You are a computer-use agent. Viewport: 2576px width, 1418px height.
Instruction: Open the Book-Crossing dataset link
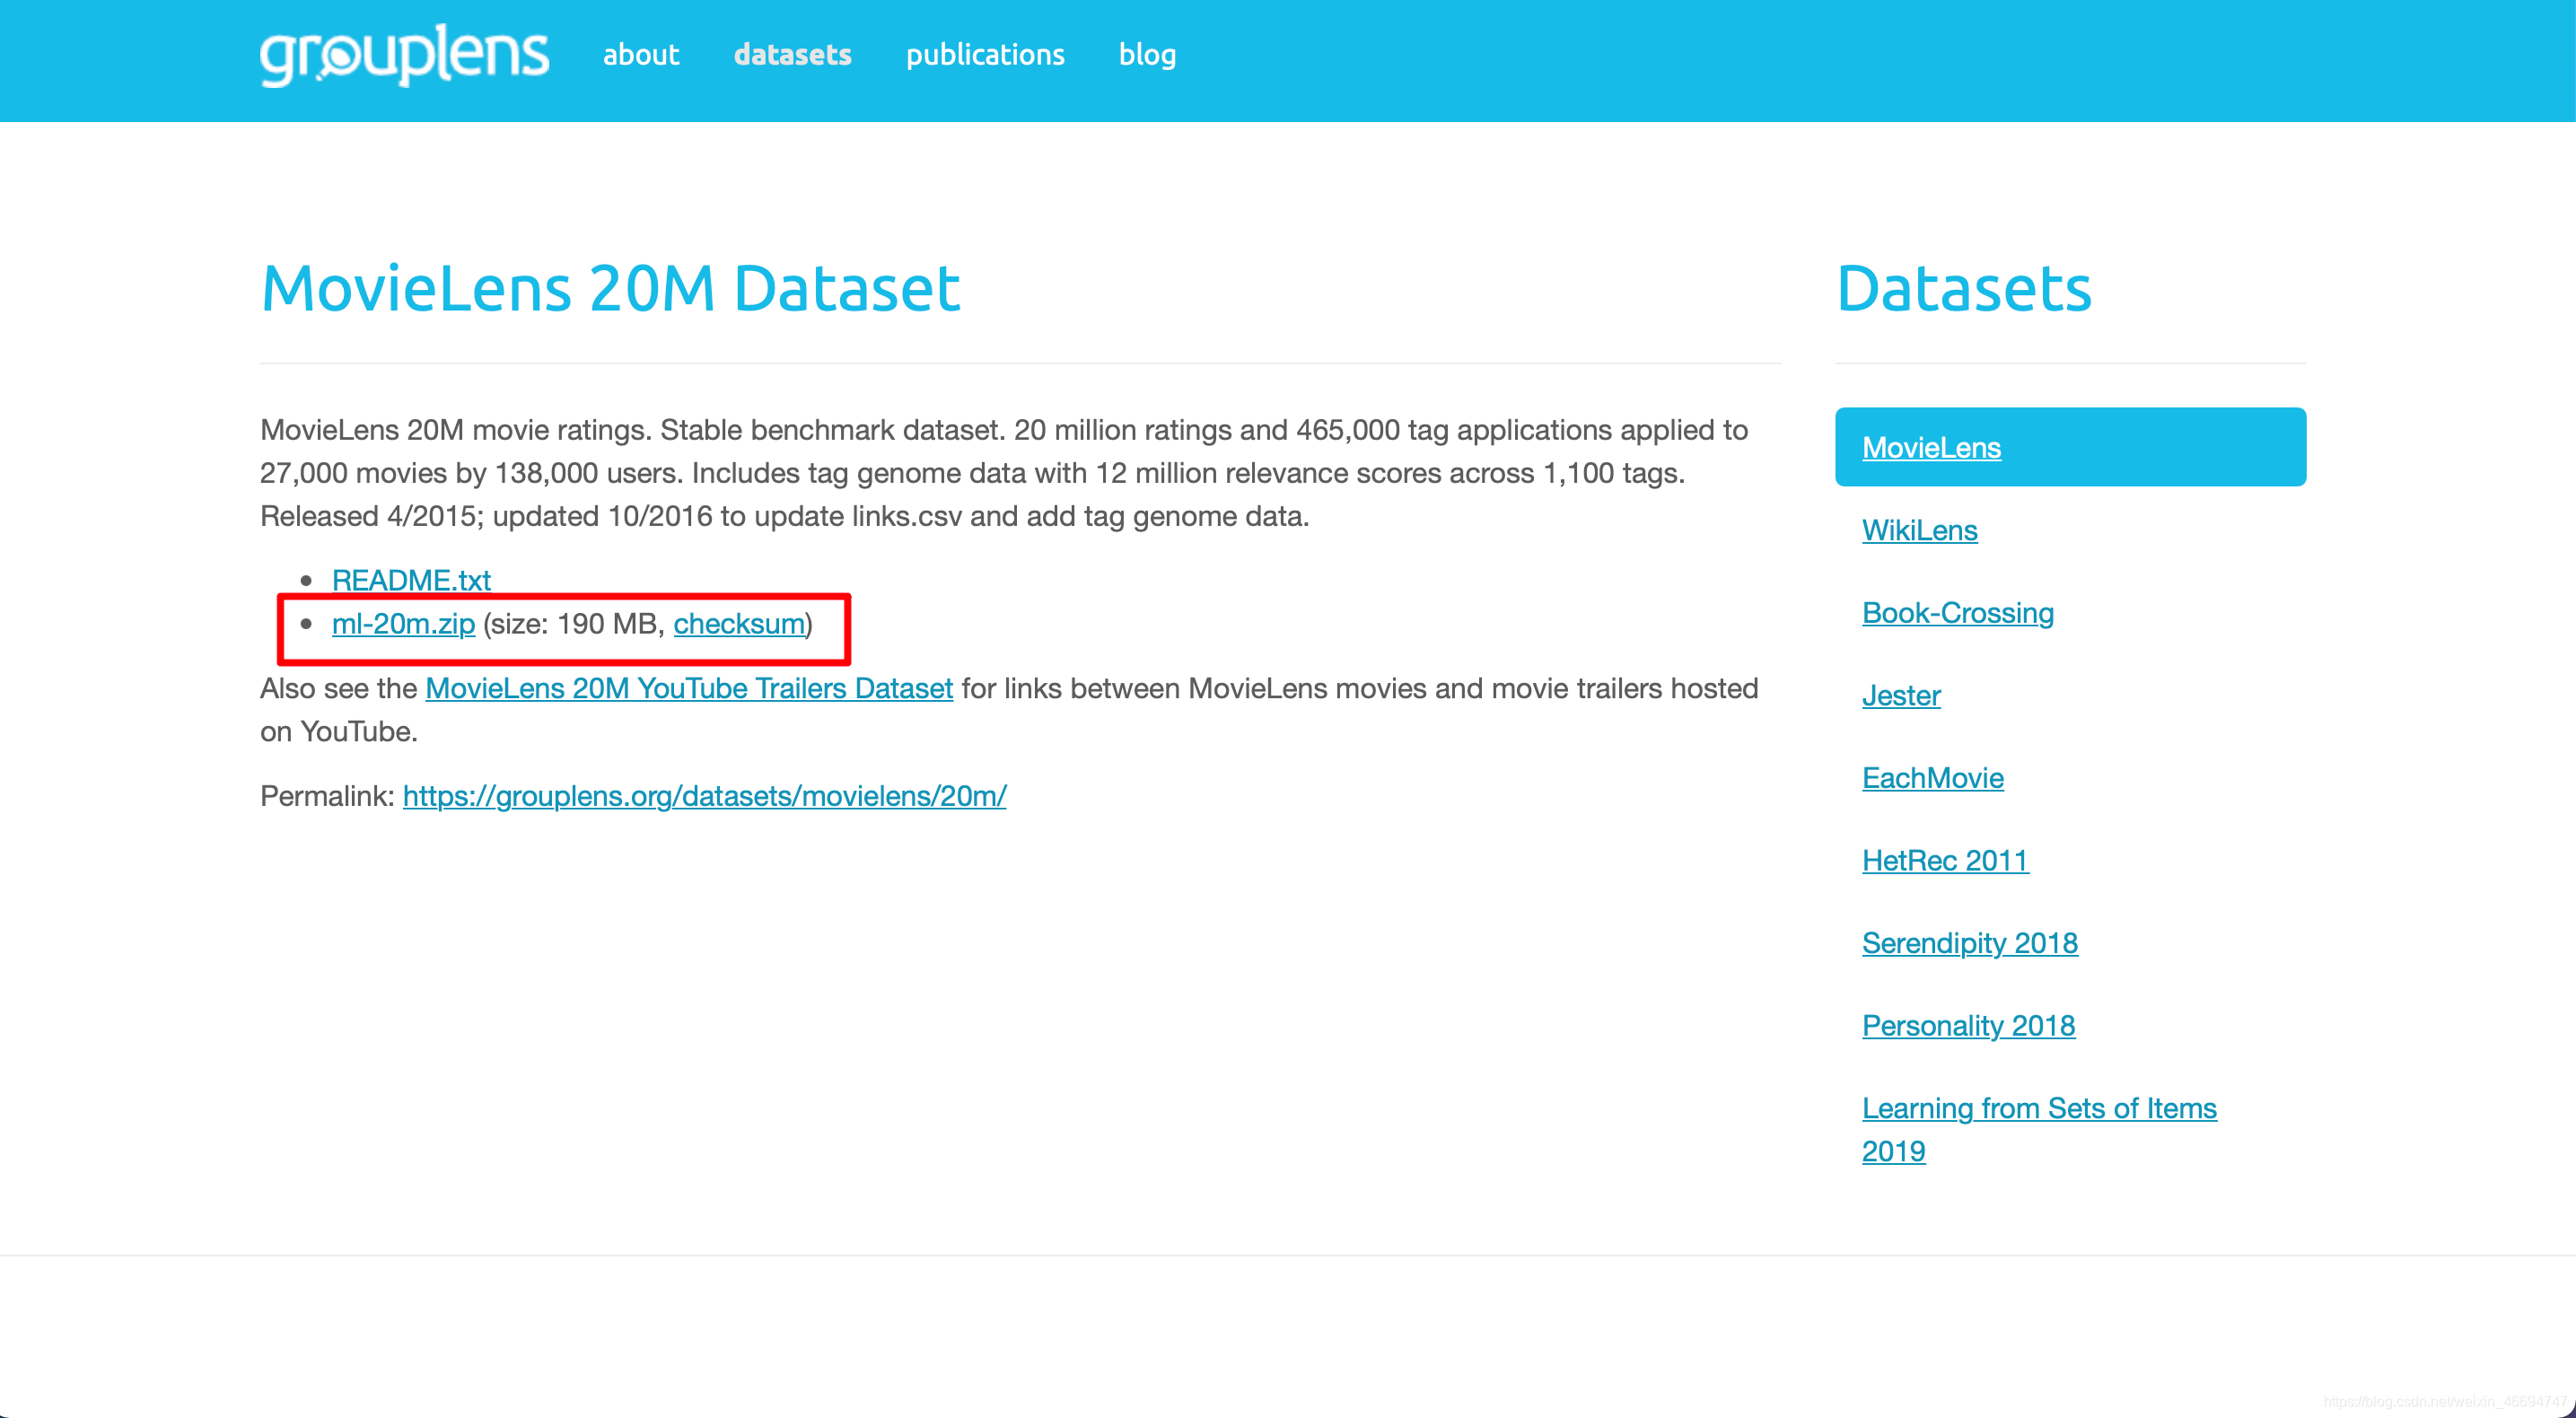pyautogui.click(x=1957, y=613)
